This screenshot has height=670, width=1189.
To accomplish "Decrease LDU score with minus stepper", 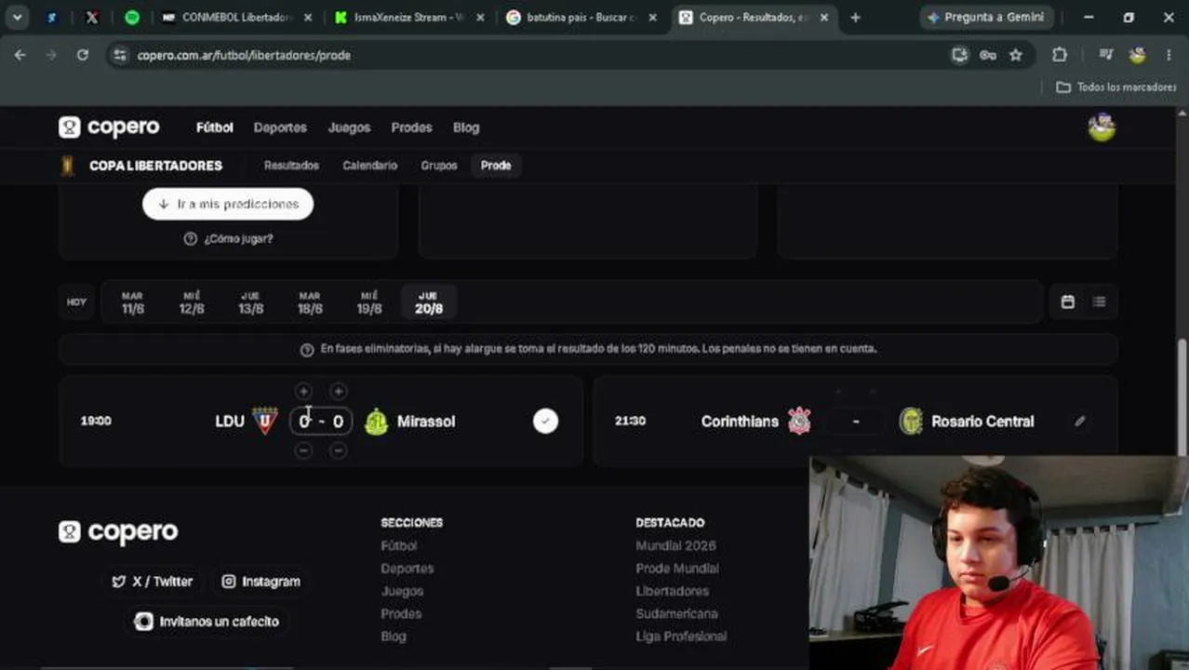I will click(x=303, y=450).
